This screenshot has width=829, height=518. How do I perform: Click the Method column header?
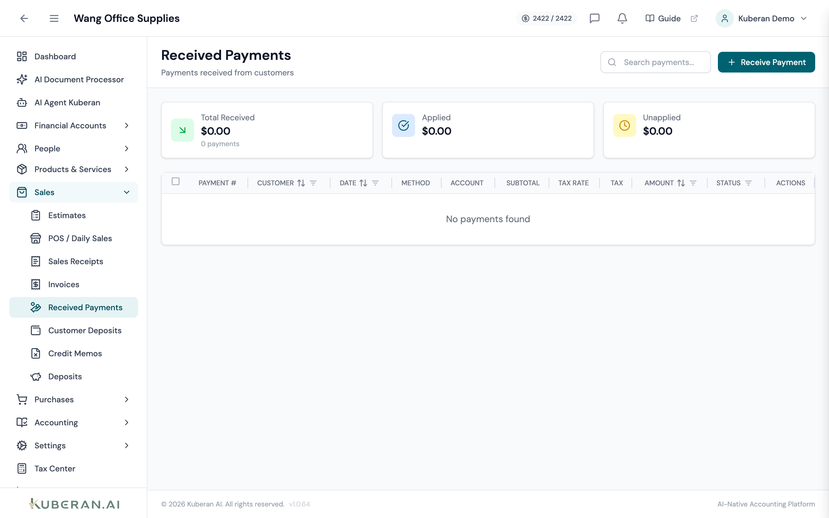click(416, 183)
